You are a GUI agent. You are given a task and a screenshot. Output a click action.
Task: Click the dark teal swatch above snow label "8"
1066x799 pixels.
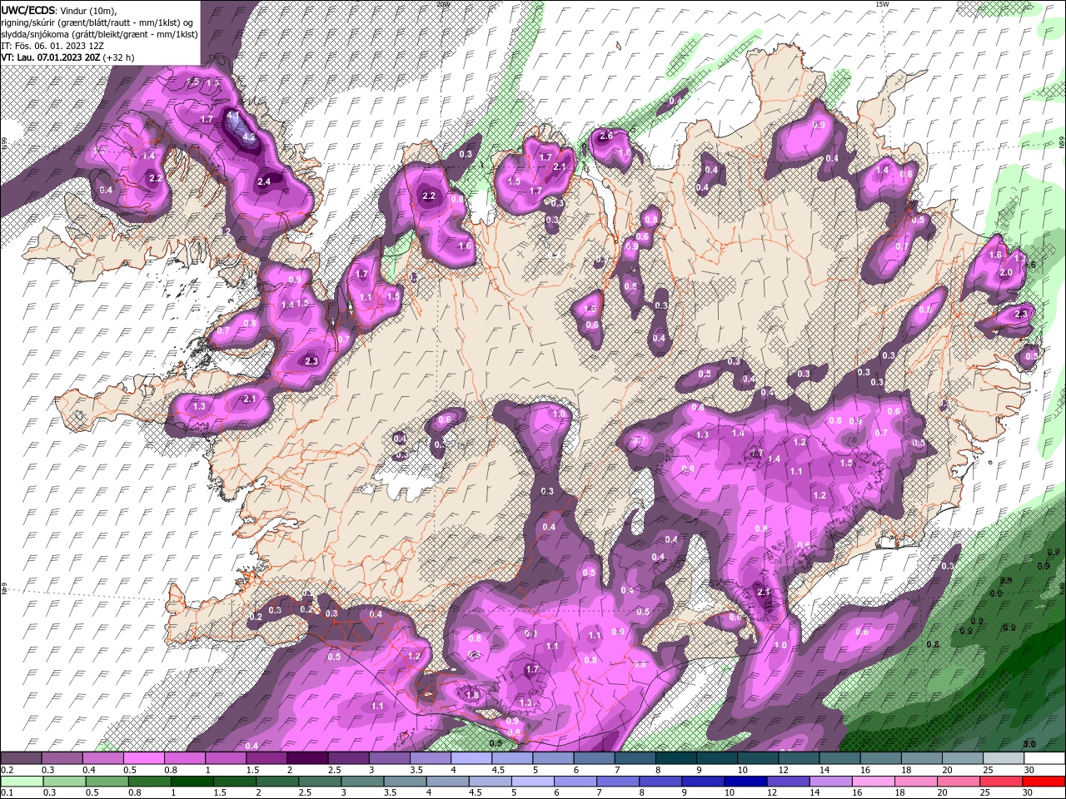[676, 758]
